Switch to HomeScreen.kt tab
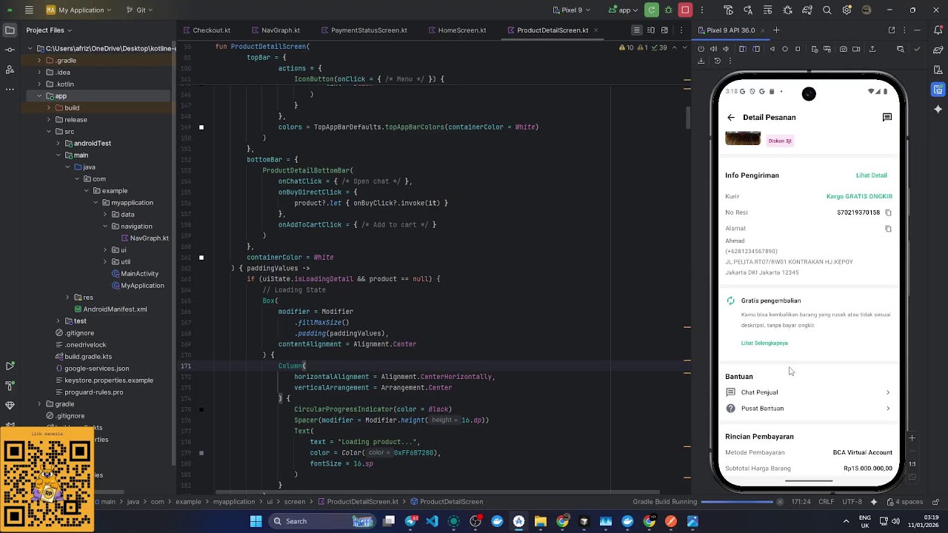 (x=456, y=30)
